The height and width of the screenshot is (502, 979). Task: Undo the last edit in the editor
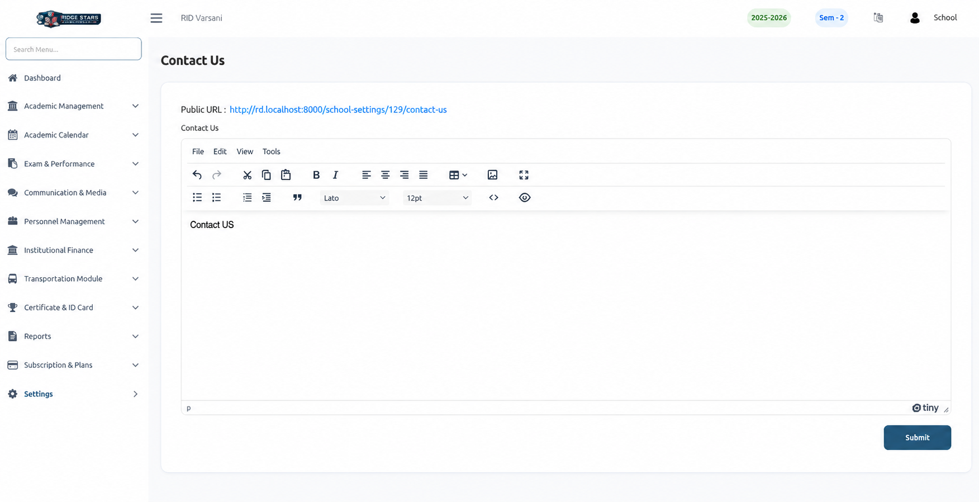[x=197, y=175]
